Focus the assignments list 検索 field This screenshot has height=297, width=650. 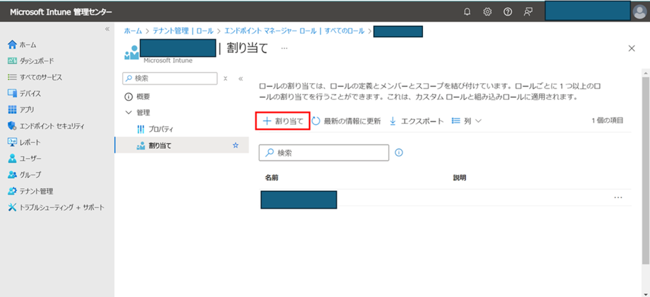324,153
